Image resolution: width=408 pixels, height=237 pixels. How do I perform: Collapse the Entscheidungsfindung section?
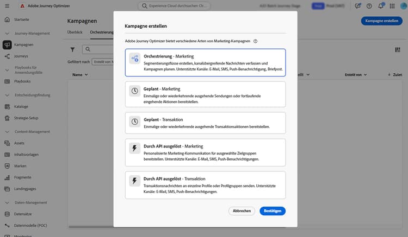click(x=7, y=95)
